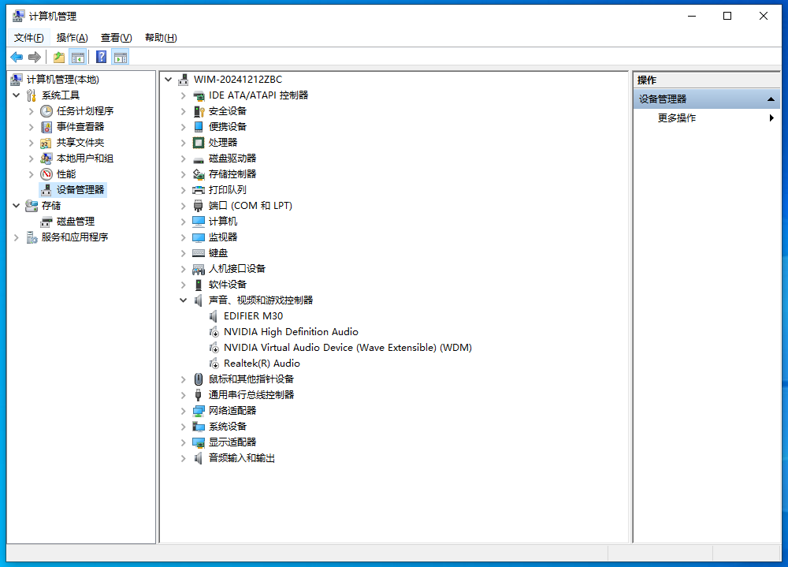Expand the 网络适配器 category
Image resolution: width=788 pixels, height=567 pixels.
coord(183,410)
